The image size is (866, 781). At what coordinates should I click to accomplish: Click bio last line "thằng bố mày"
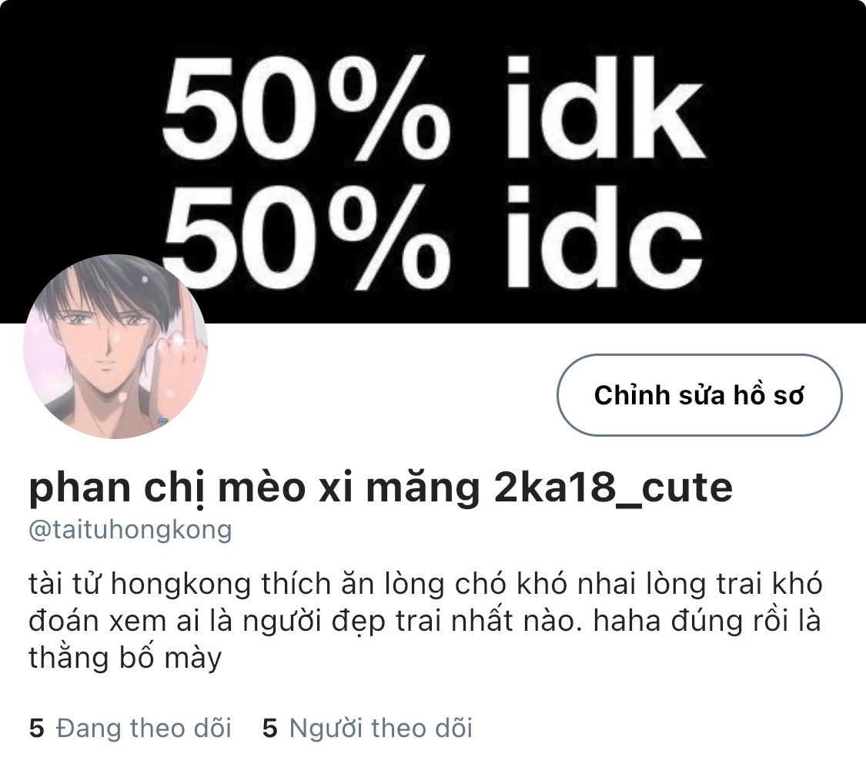pyautogui.click(x=125, y=658)
